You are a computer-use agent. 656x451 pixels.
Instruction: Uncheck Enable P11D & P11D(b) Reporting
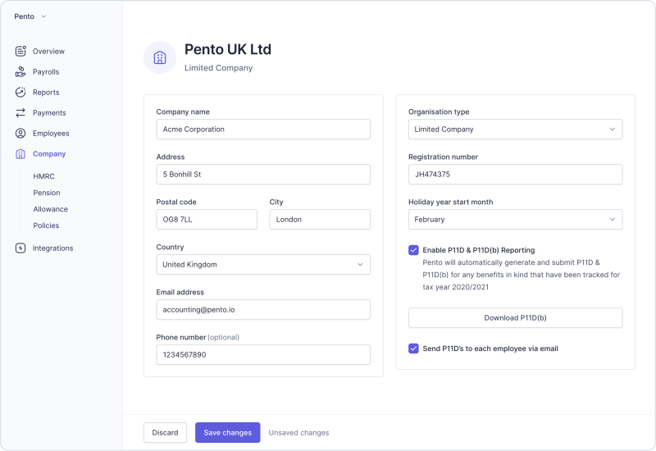tap(413, 250)
